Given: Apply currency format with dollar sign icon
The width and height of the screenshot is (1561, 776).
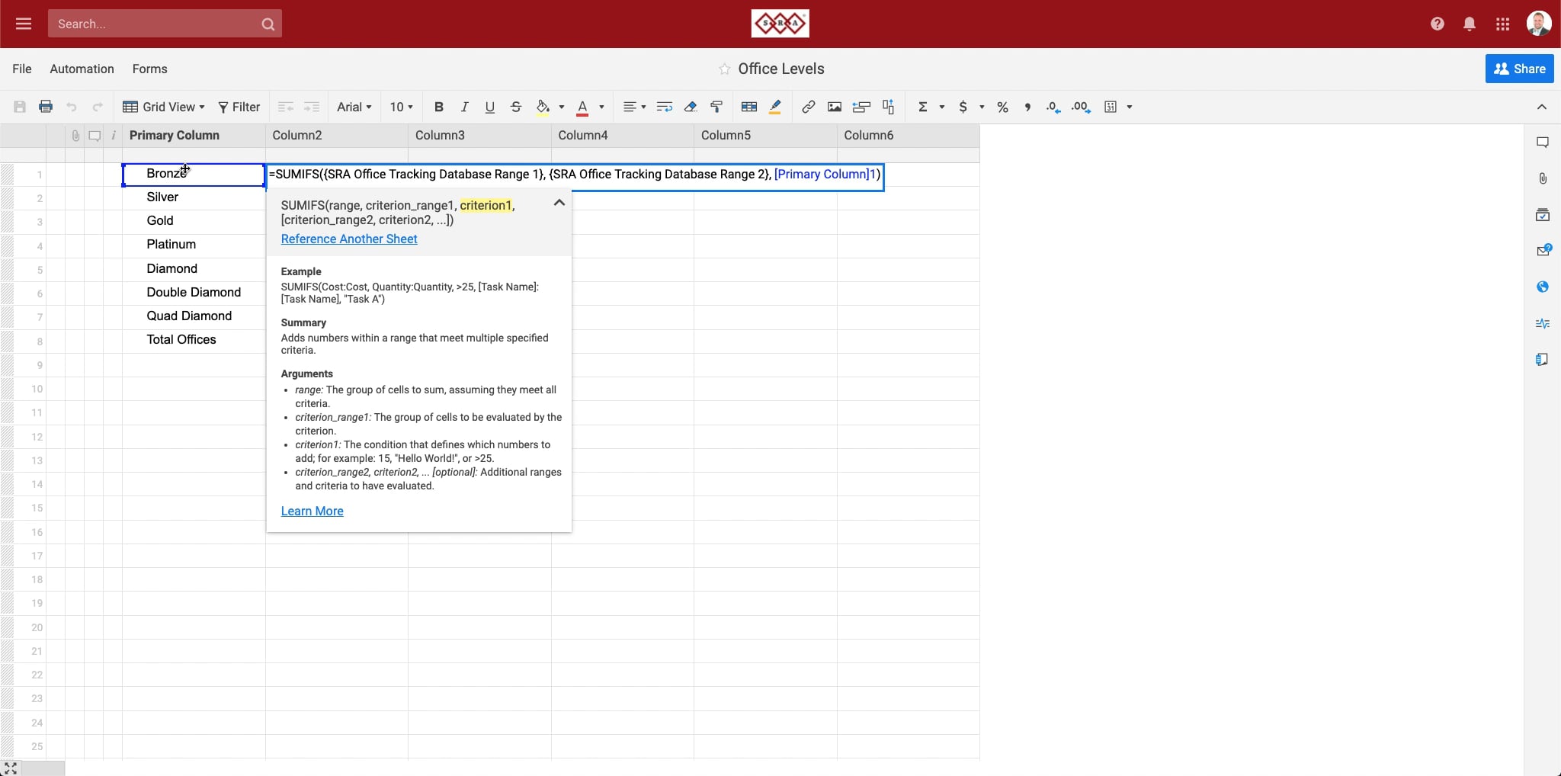Looking at the screenshot, I should tap(963, 107).
